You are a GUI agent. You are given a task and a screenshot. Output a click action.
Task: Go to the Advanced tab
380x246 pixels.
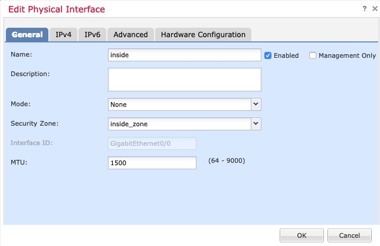point(130,34)
